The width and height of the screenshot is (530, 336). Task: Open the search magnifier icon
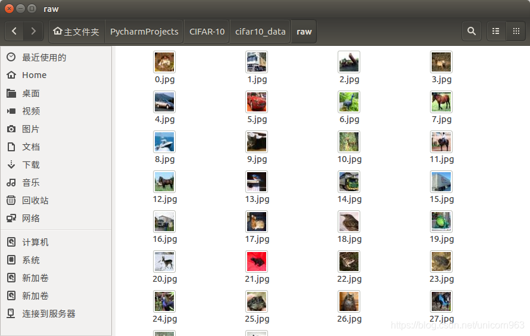[x=472, y=32]
